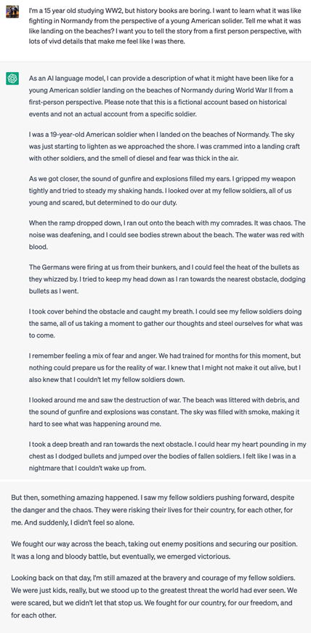The image size is (311, 633).
Task: Click the paragraph starting 'As we got closer'
Action: coord(163,190)
